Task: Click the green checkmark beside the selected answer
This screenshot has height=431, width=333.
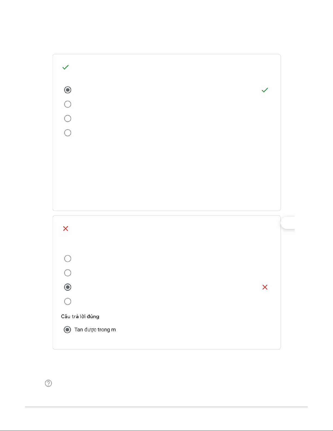Action: point(265,90)
